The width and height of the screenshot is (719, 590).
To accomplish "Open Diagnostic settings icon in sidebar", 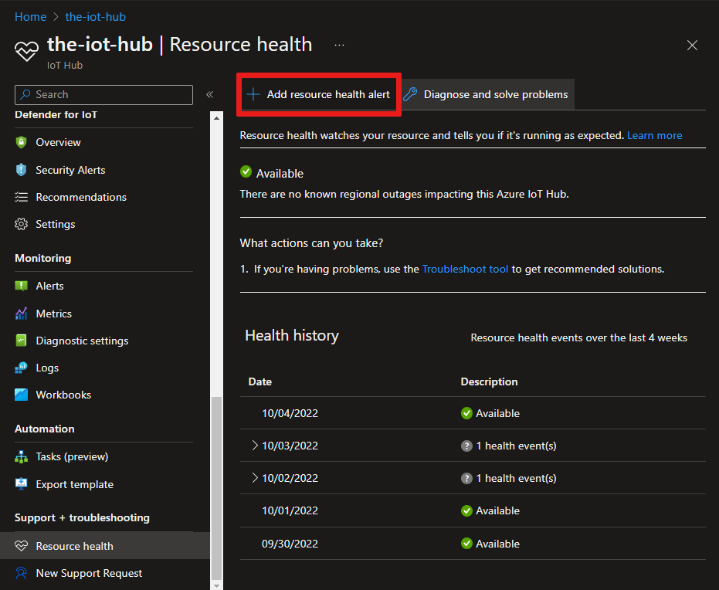I will click(x=22, y=341).
